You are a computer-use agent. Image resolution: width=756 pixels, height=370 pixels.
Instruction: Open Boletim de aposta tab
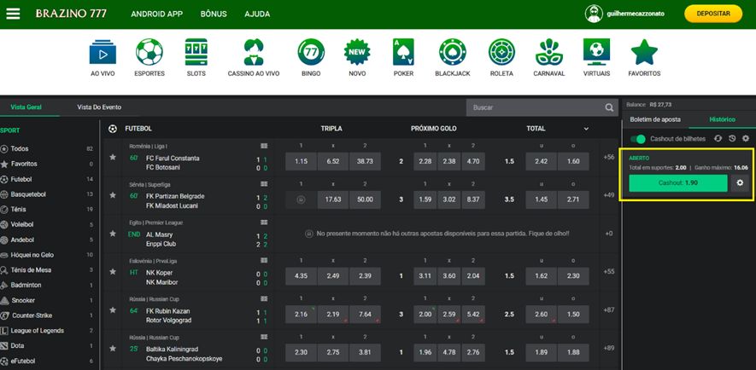click(655, 119)
